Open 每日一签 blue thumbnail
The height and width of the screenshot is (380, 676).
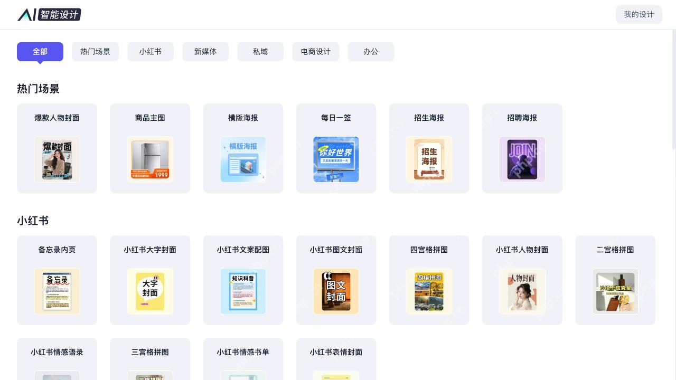(x=336, y=159)
